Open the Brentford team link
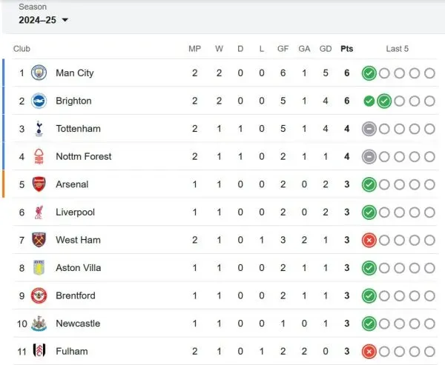Image resolution: width=445 pixels, height=365 pixels. pyautogui.click(x=76, y=295)
